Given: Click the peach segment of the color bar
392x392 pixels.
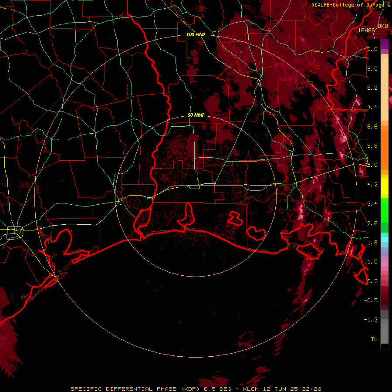Looking at the screenshot, I should (x=385, y=88).
